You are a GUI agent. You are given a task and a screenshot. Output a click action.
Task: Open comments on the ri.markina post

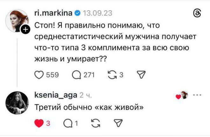pos(77,75)
